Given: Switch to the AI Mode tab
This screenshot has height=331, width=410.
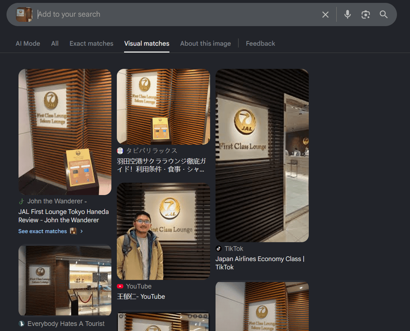Looking at the screenshot, I should point(28,44).
